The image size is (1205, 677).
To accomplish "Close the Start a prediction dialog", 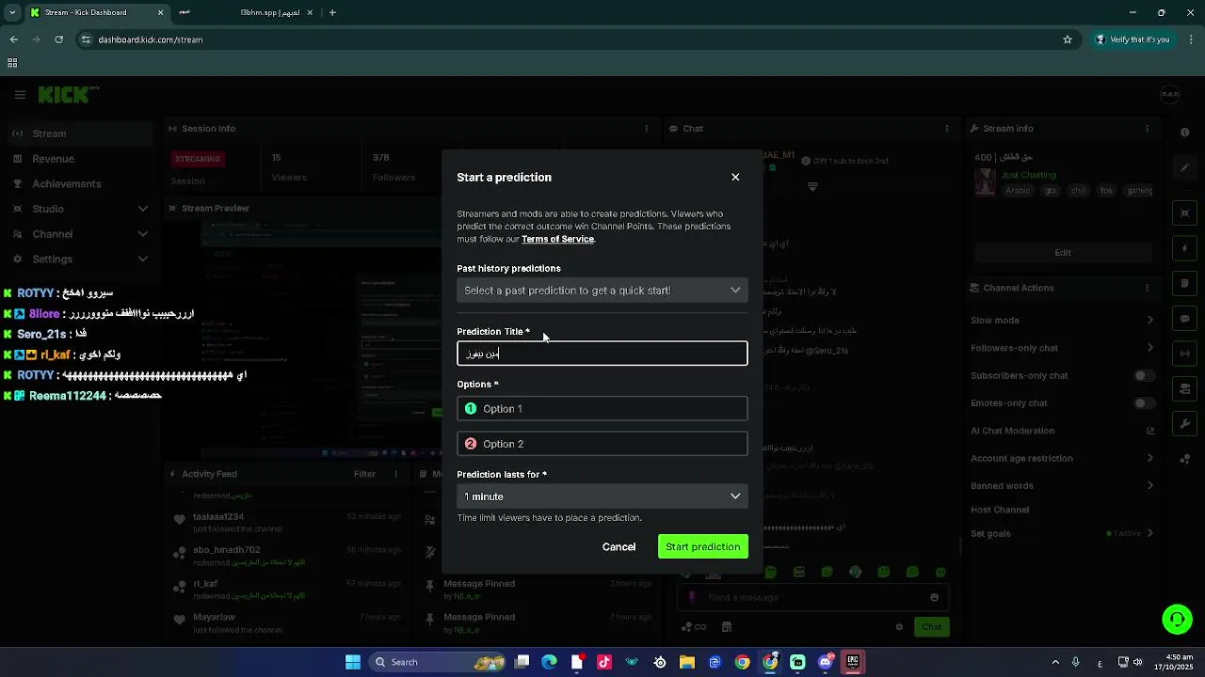I will click(x=735, y=177).
